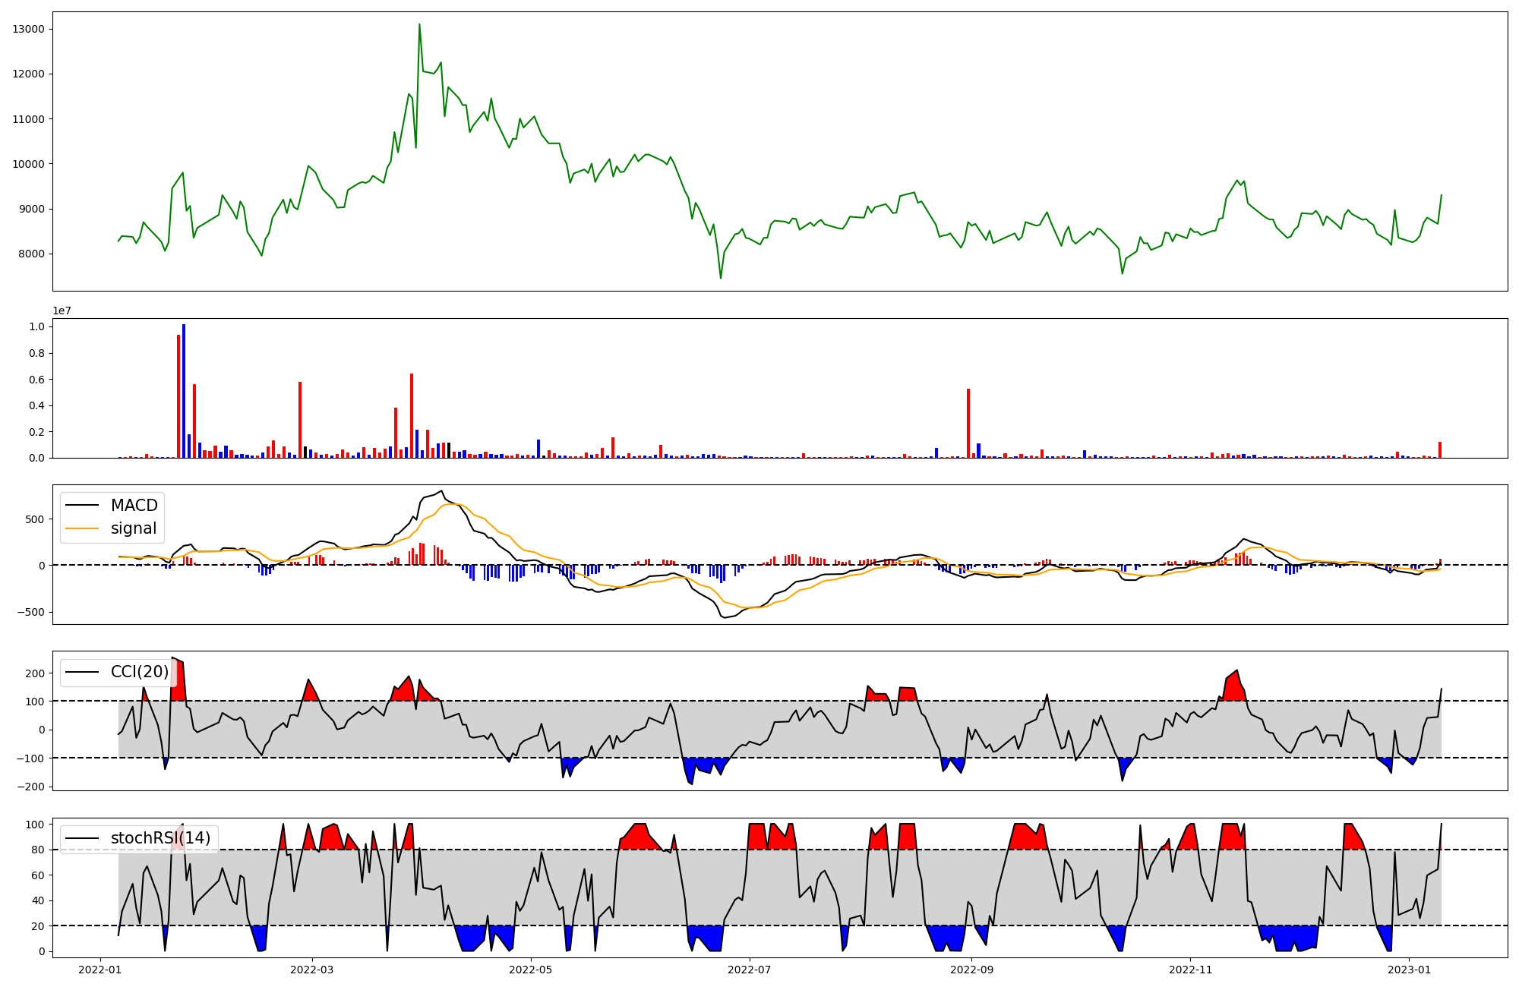This screenshot has width=1519, height=987.
Task: Click the 1e7 volume scale label
Action: point(62,311)
